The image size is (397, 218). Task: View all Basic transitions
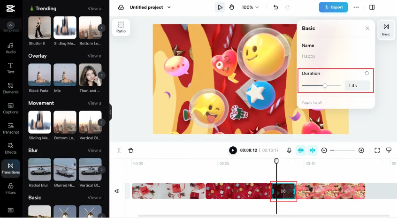click(95, 198)
